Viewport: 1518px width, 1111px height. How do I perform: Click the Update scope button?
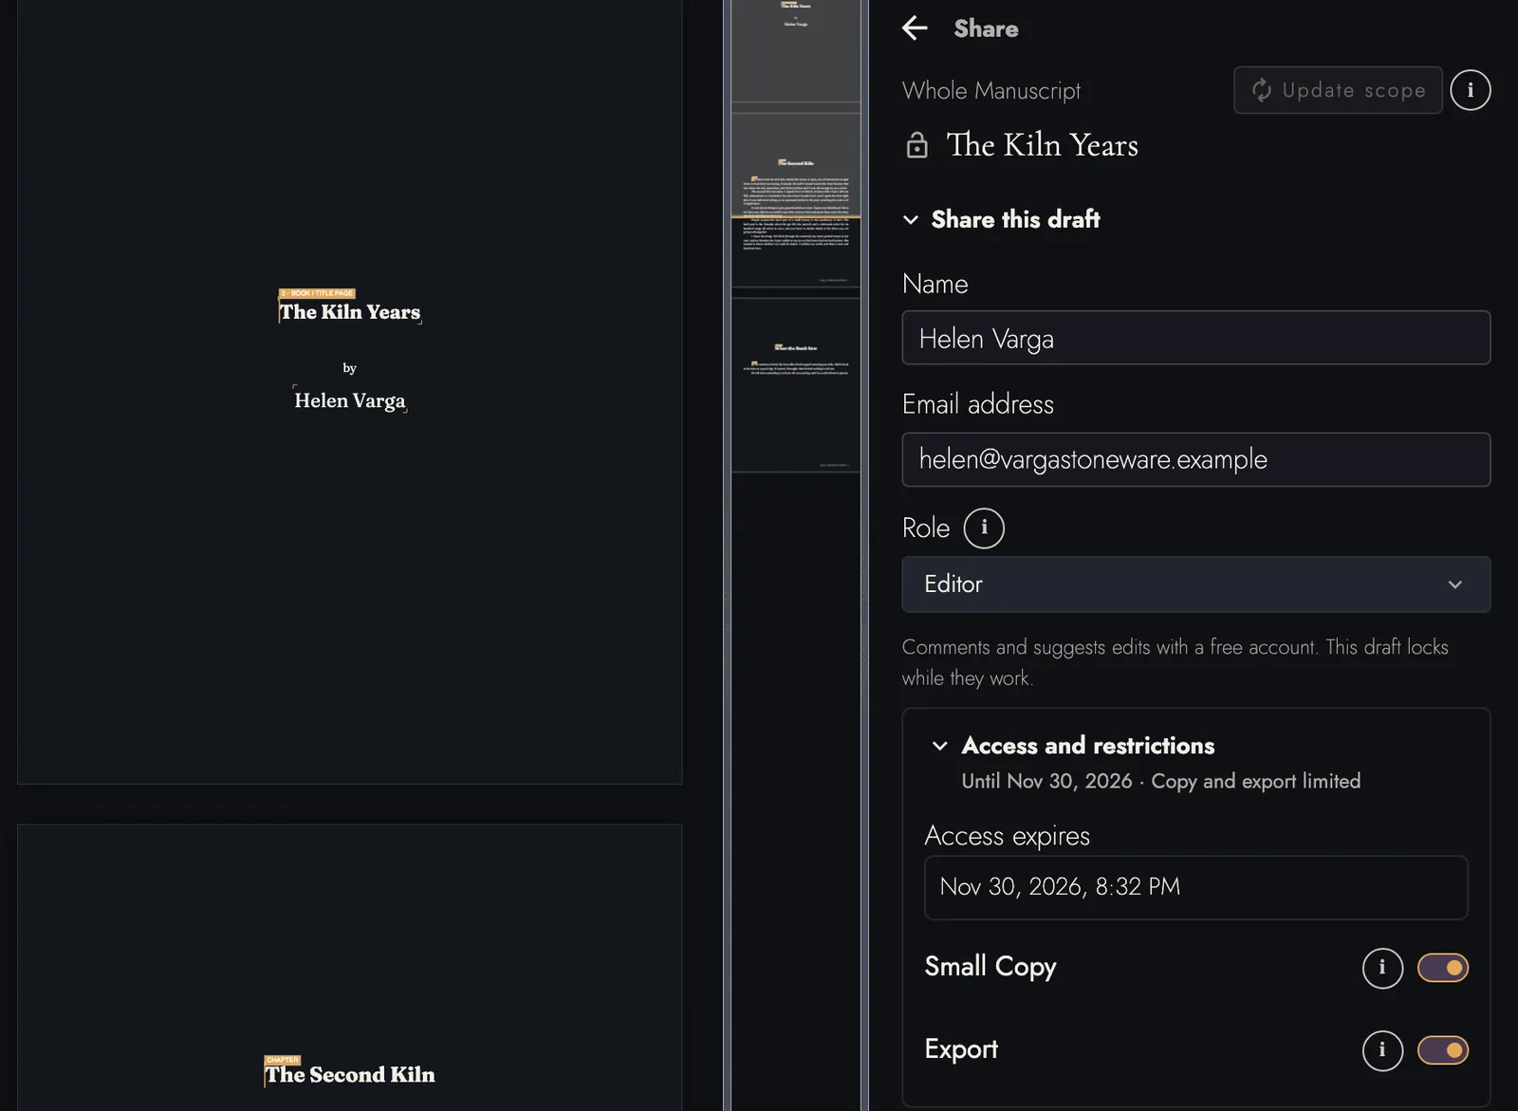[1338, 90]
